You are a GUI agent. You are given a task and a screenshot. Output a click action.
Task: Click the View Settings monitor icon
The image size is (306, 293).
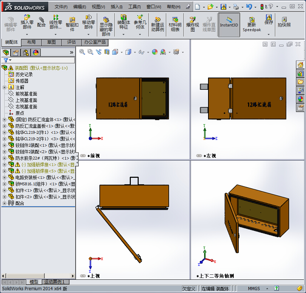pyautogui.click(x=176, y=52)
